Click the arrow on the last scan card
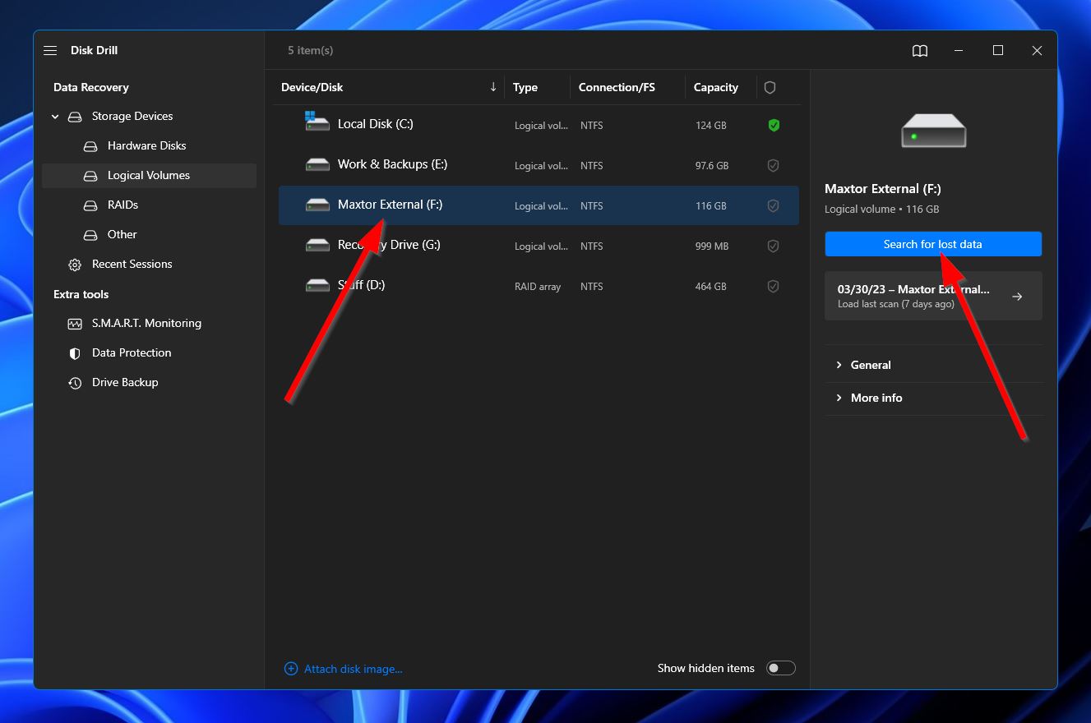 [1017, 297]
